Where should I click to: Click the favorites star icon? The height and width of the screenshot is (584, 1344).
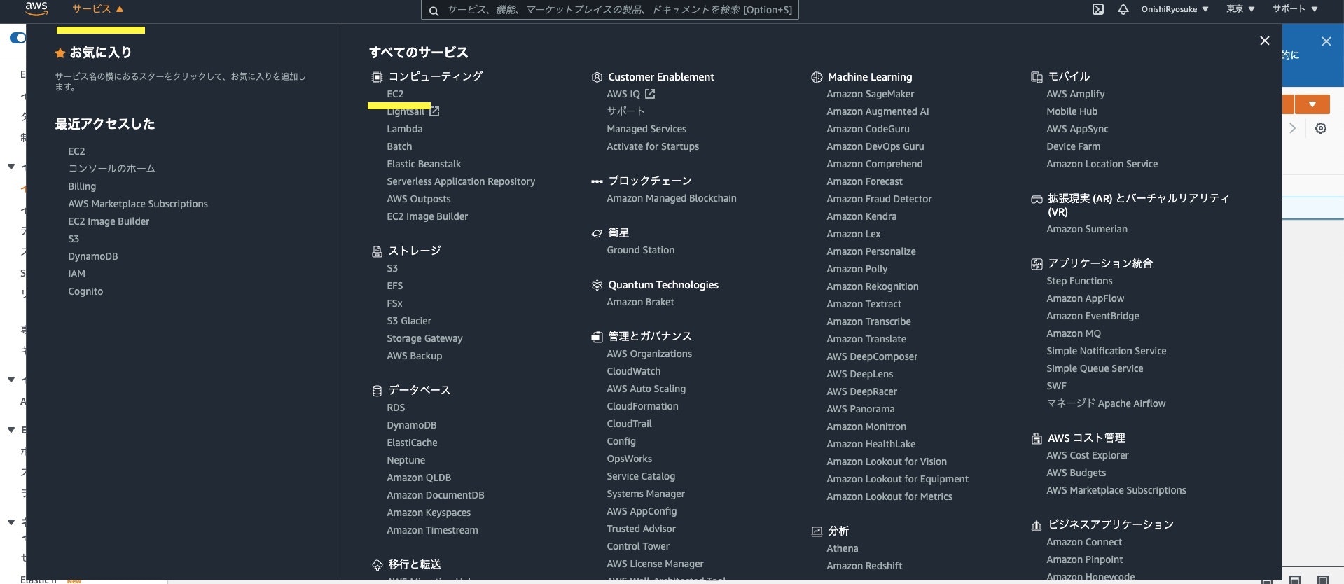pyautogui.click(x=60, y=53)
